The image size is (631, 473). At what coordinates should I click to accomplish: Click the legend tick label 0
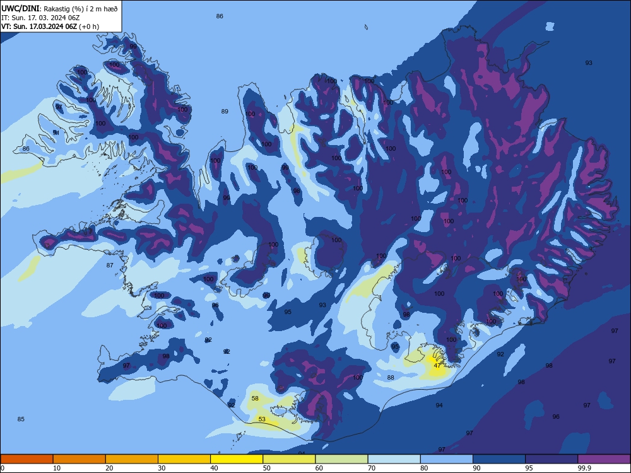pyautogui.click(x=3, y=468)
